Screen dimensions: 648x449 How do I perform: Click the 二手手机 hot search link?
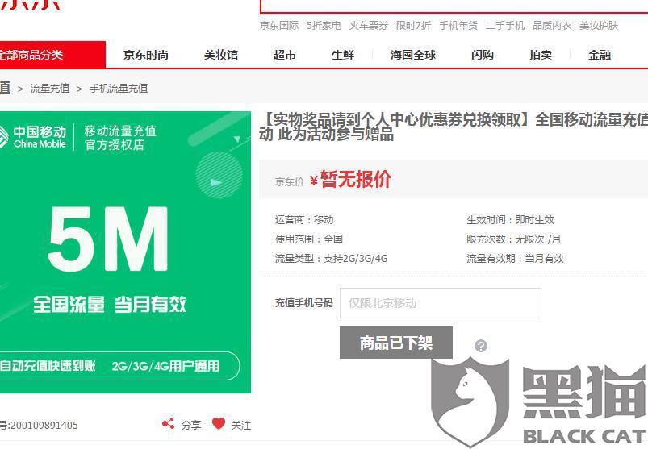click(x=505, y=26)
